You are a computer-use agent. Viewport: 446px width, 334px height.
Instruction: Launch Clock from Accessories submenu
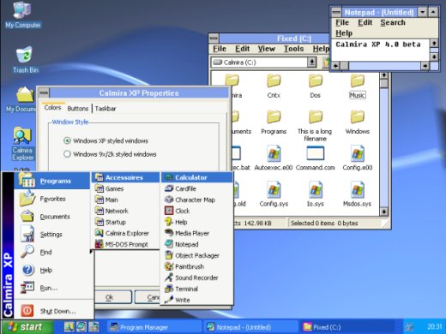point(197,211)
